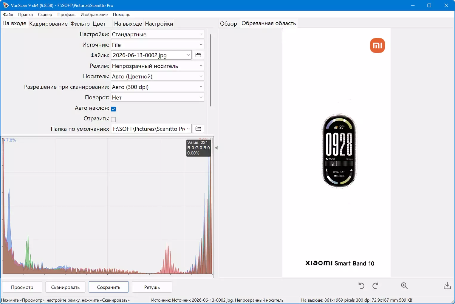
Task: Open the Изображение menu
Action: (x=94, y=14)
